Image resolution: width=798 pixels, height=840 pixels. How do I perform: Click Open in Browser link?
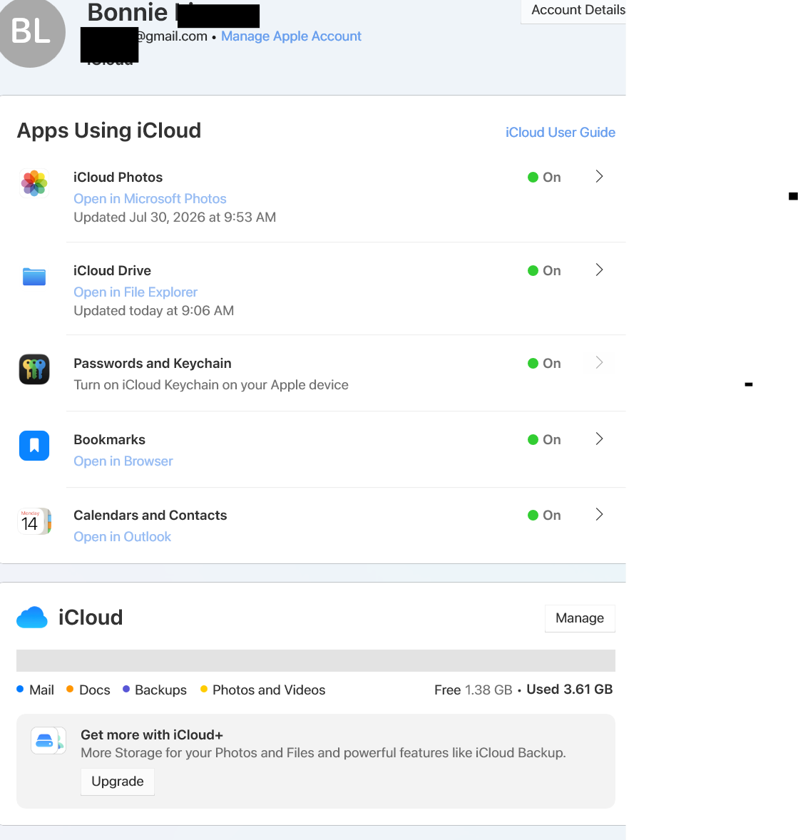[123, 461]
